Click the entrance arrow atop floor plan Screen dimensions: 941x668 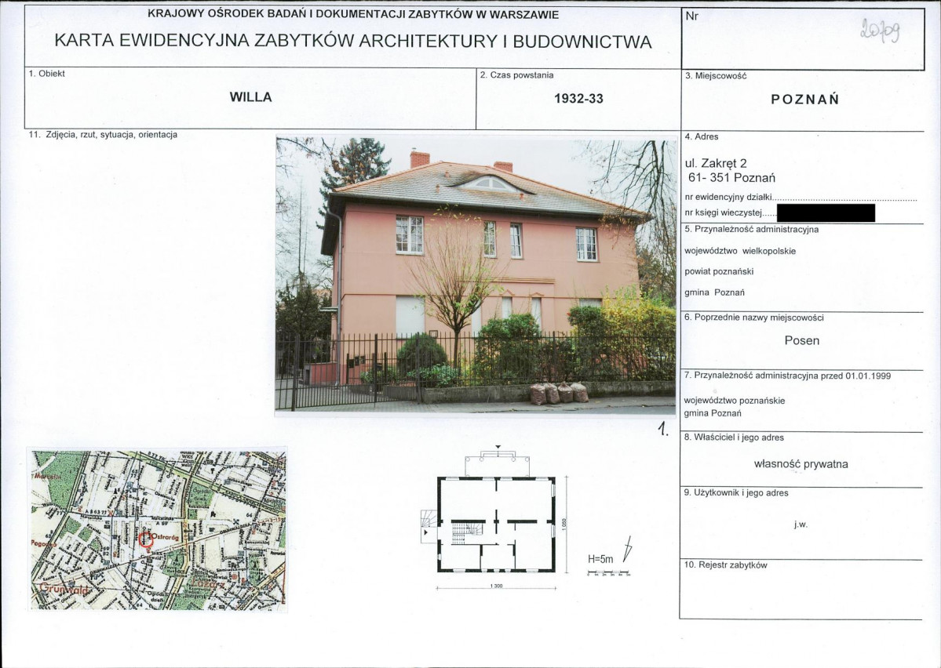pos(498,448)
